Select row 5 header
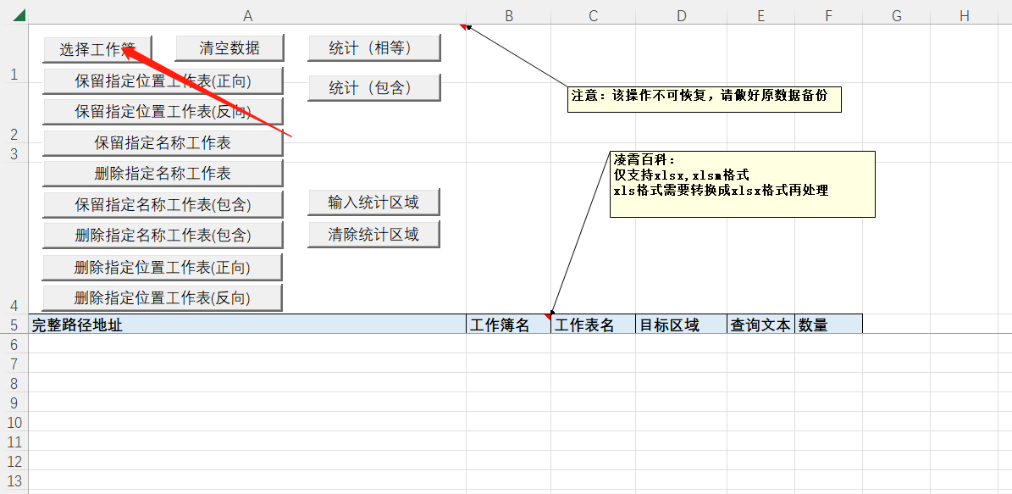 coord(14,325)
